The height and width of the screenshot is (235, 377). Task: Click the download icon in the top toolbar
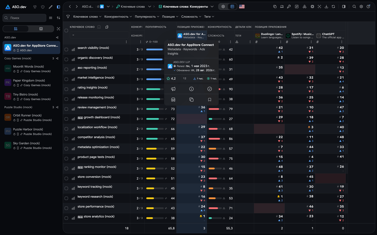click(x=326, y=7)
